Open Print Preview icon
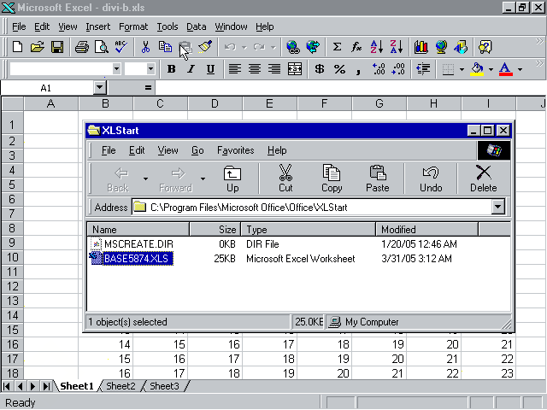Screen dimensions: 547x410 (x=102, y=47)
